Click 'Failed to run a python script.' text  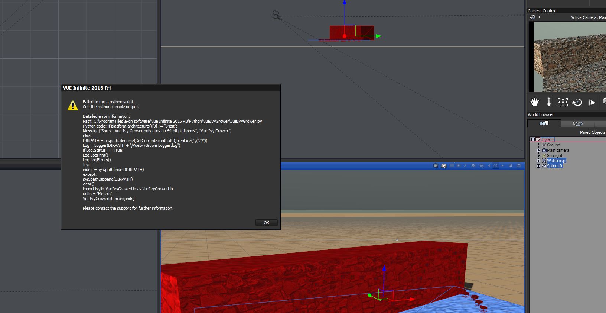[108, 102]
